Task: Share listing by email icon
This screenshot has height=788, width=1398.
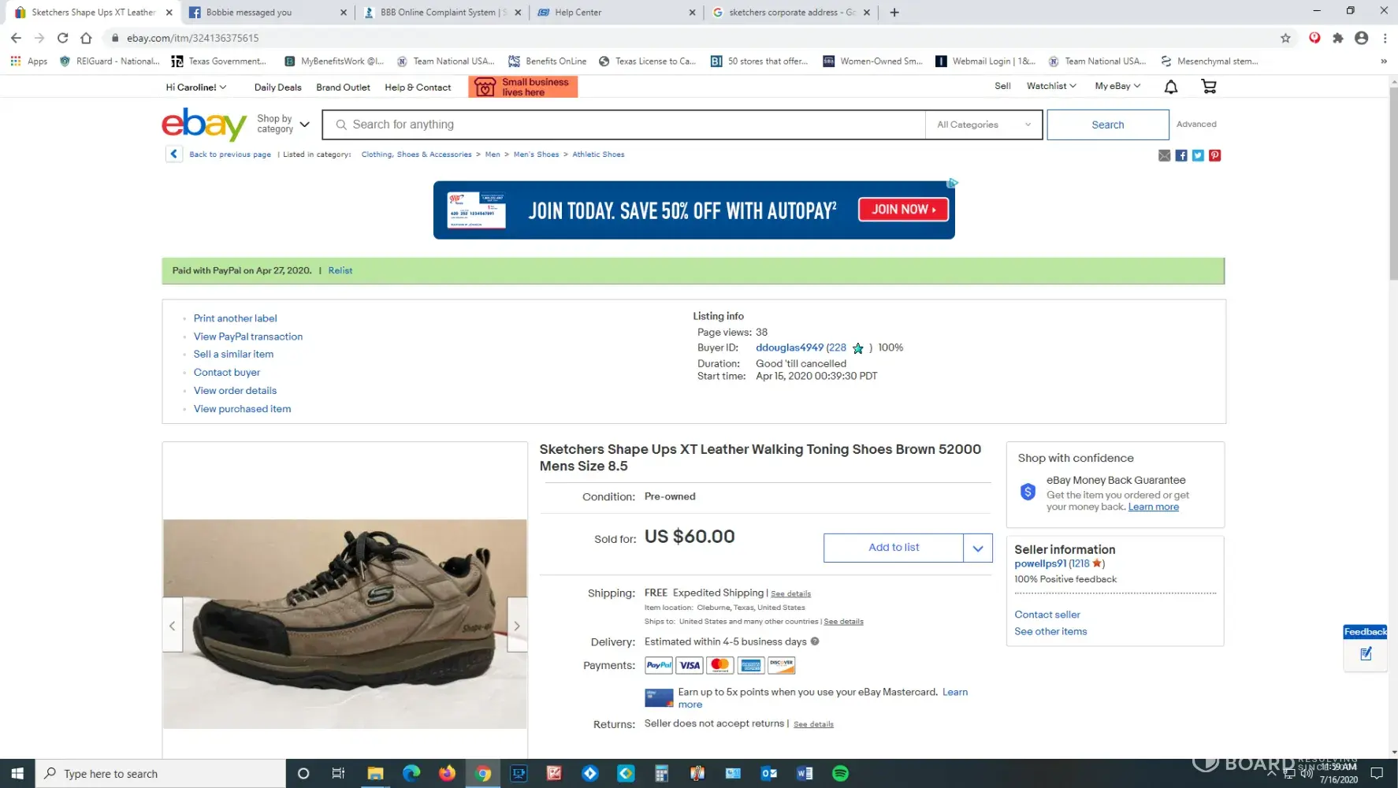Action: click(x=1164, y=156)
